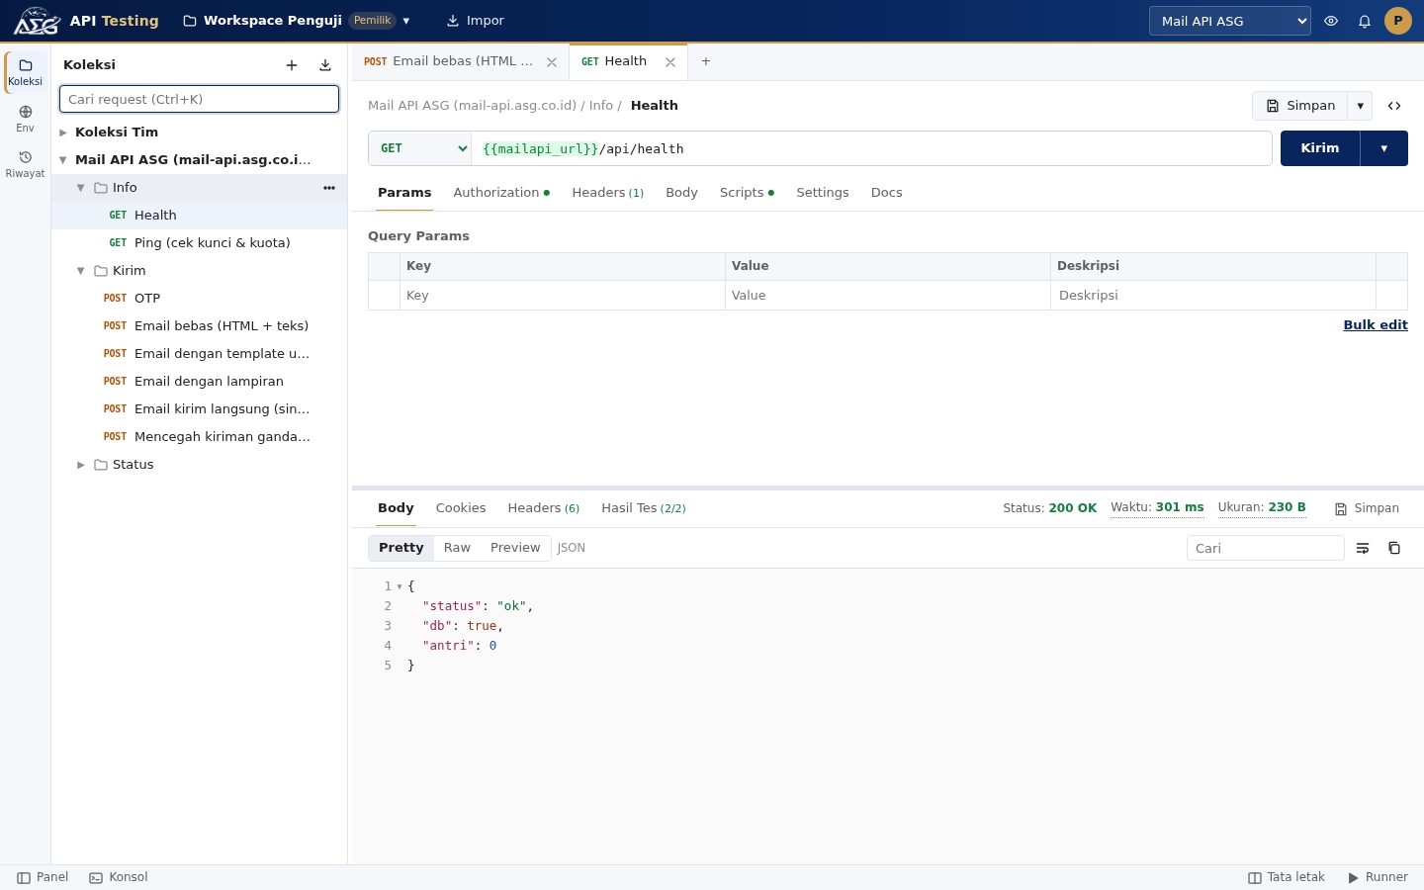Open the POST OTP request
The width and height of the screenshot is (1424, 890).
pos(199,299)
